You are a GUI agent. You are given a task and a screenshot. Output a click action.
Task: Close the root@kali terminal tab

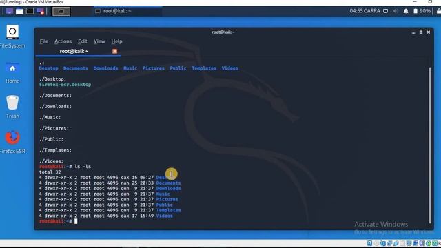[115, 51]
